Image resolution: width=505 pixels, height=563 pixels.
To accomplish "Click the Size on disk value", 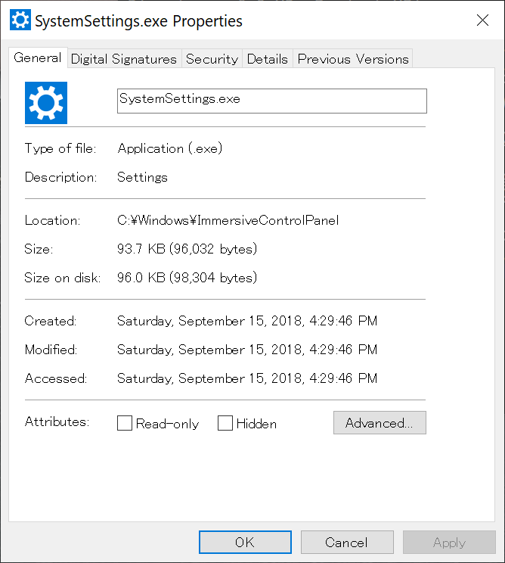I will [x=187, y=278].
